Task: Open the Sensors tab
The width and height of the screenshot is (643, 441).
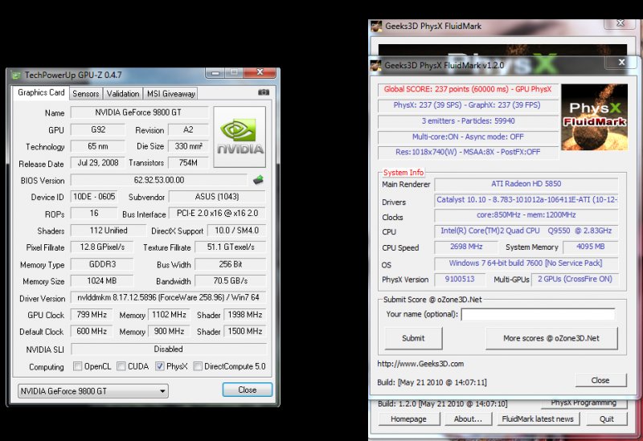Action: click(86, 94)
